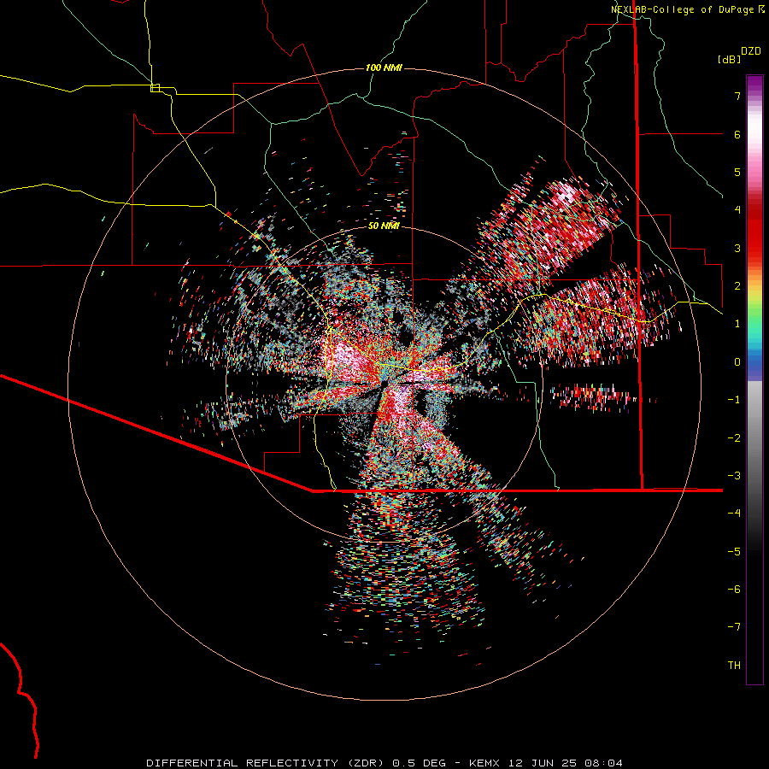The height and width of the screenshot is (769, 769).
Task: Click the pink-white 6 dB color band
Action: [x=754, y=134]
